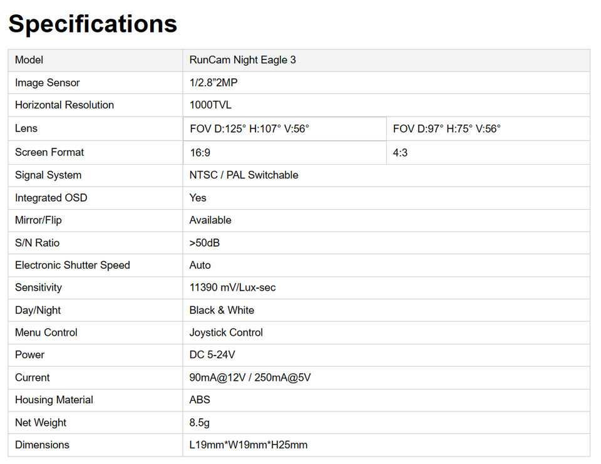Click the 90mA@12V / 250mA@5V current value

pos(250,378)
